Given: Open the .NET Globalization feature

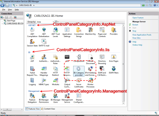Looking at the screenshot, I should [44, 32].
